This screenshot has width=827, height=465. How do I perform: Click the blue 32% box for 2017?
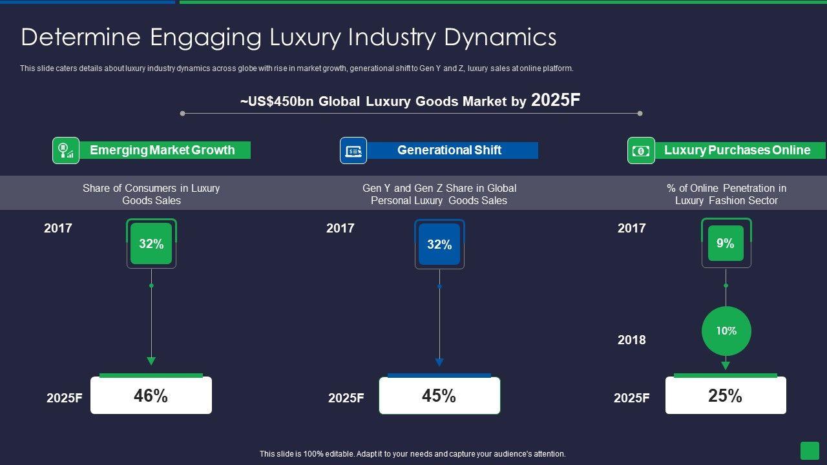click(439, 245)
